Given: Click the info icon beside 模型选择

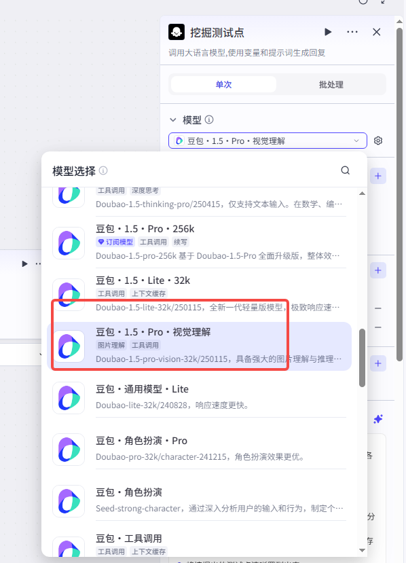Looking at the screenshot, I should pyautogui.click(x=103, y=170).
